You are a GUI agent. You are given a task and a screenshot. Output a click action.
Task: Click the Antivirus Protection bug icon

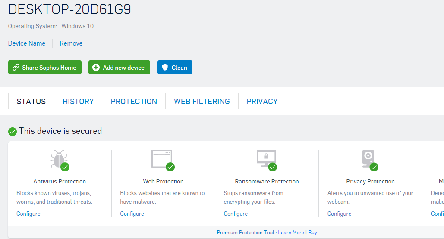click(x=59, y=160)
